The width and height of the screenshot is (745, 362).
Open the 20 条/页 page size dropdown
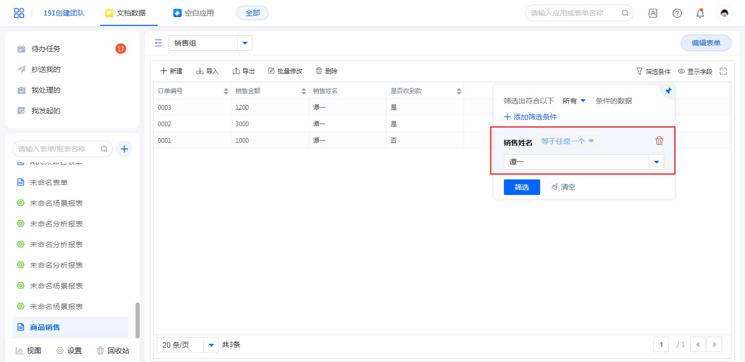[211, 345]
